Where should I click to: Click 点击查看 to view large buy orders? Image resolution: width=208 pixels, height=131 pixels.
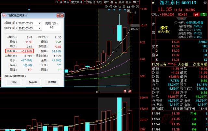200,64
